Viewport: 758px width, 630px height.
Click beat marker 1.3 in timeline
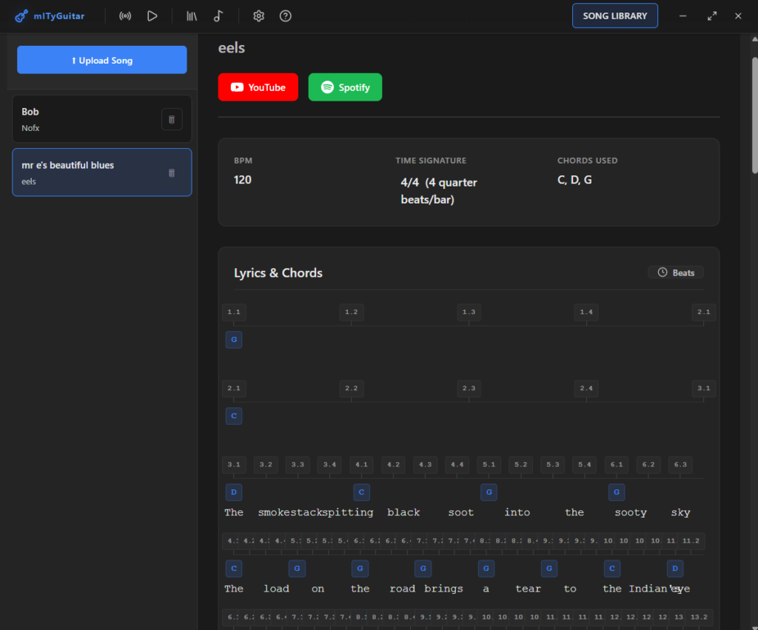(469, 312)
